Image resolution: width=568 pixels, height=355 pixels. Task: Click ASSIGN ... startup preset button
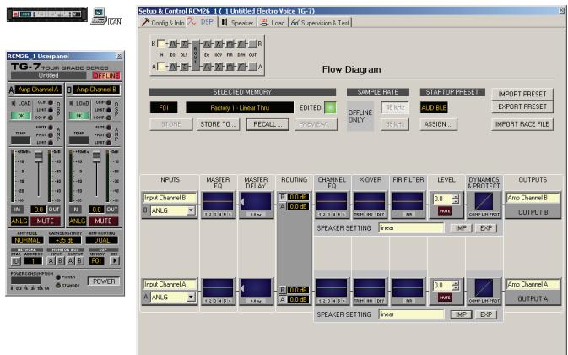[x=438, y=124]
